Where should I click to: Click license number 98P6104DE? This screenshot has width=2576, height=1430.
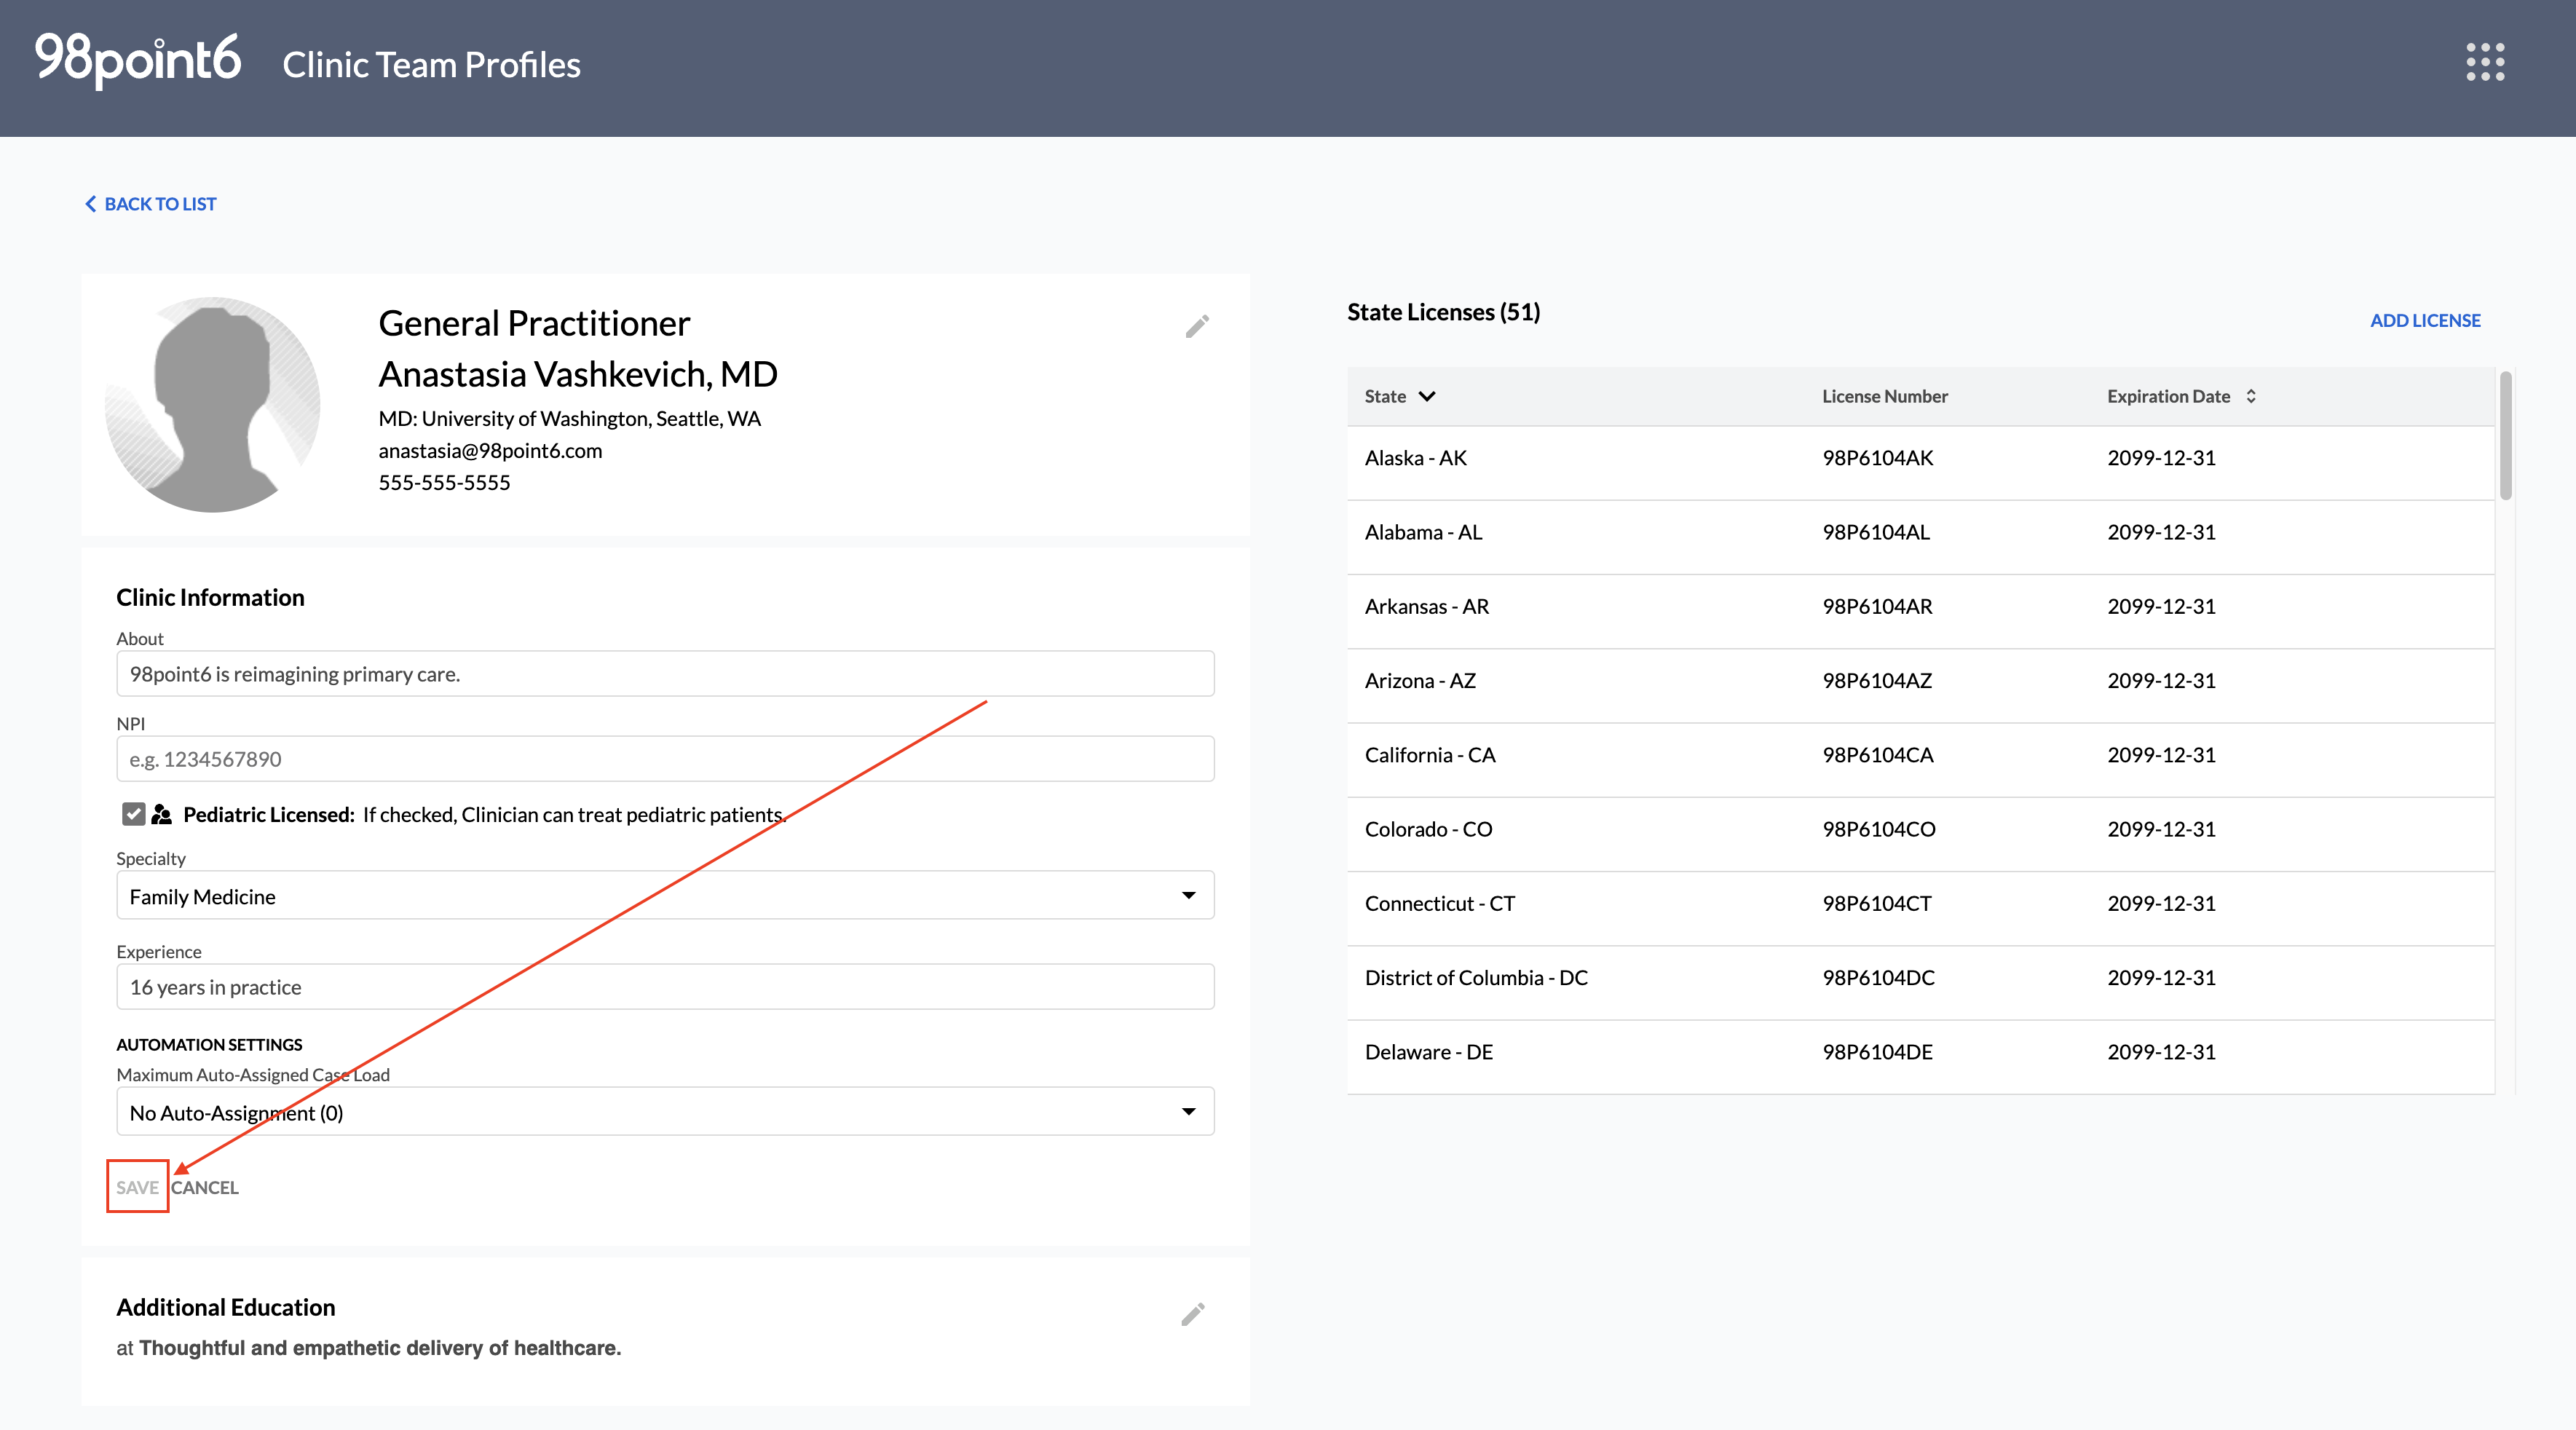(x=1877, y=1052)
